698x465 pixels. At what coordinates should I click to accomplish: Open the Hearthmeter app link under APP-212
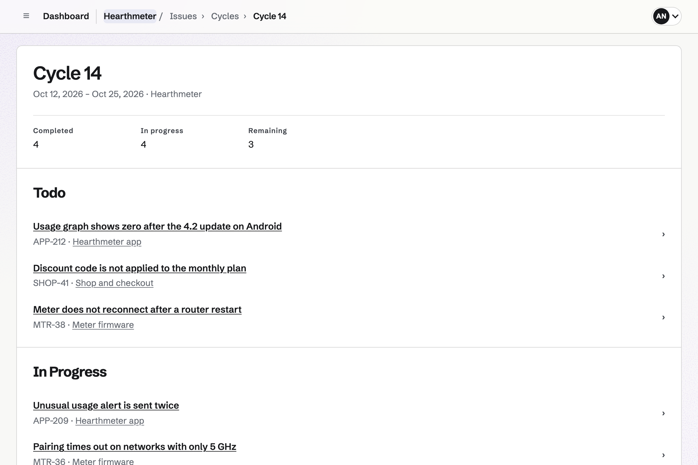[107, 242]
